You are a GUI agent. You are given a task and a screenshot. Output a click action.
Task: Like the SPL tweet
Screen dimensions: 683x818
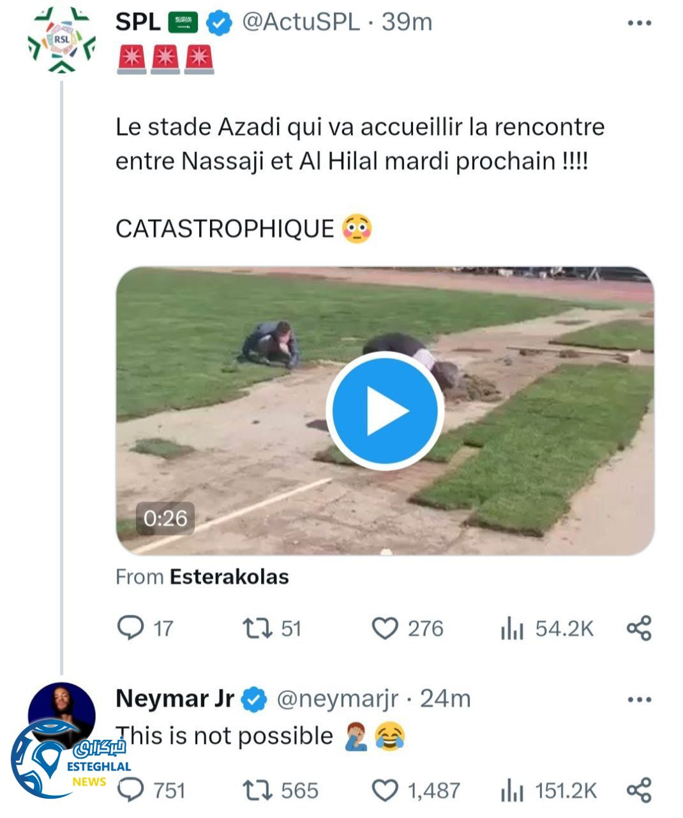(x=385, y=628)
